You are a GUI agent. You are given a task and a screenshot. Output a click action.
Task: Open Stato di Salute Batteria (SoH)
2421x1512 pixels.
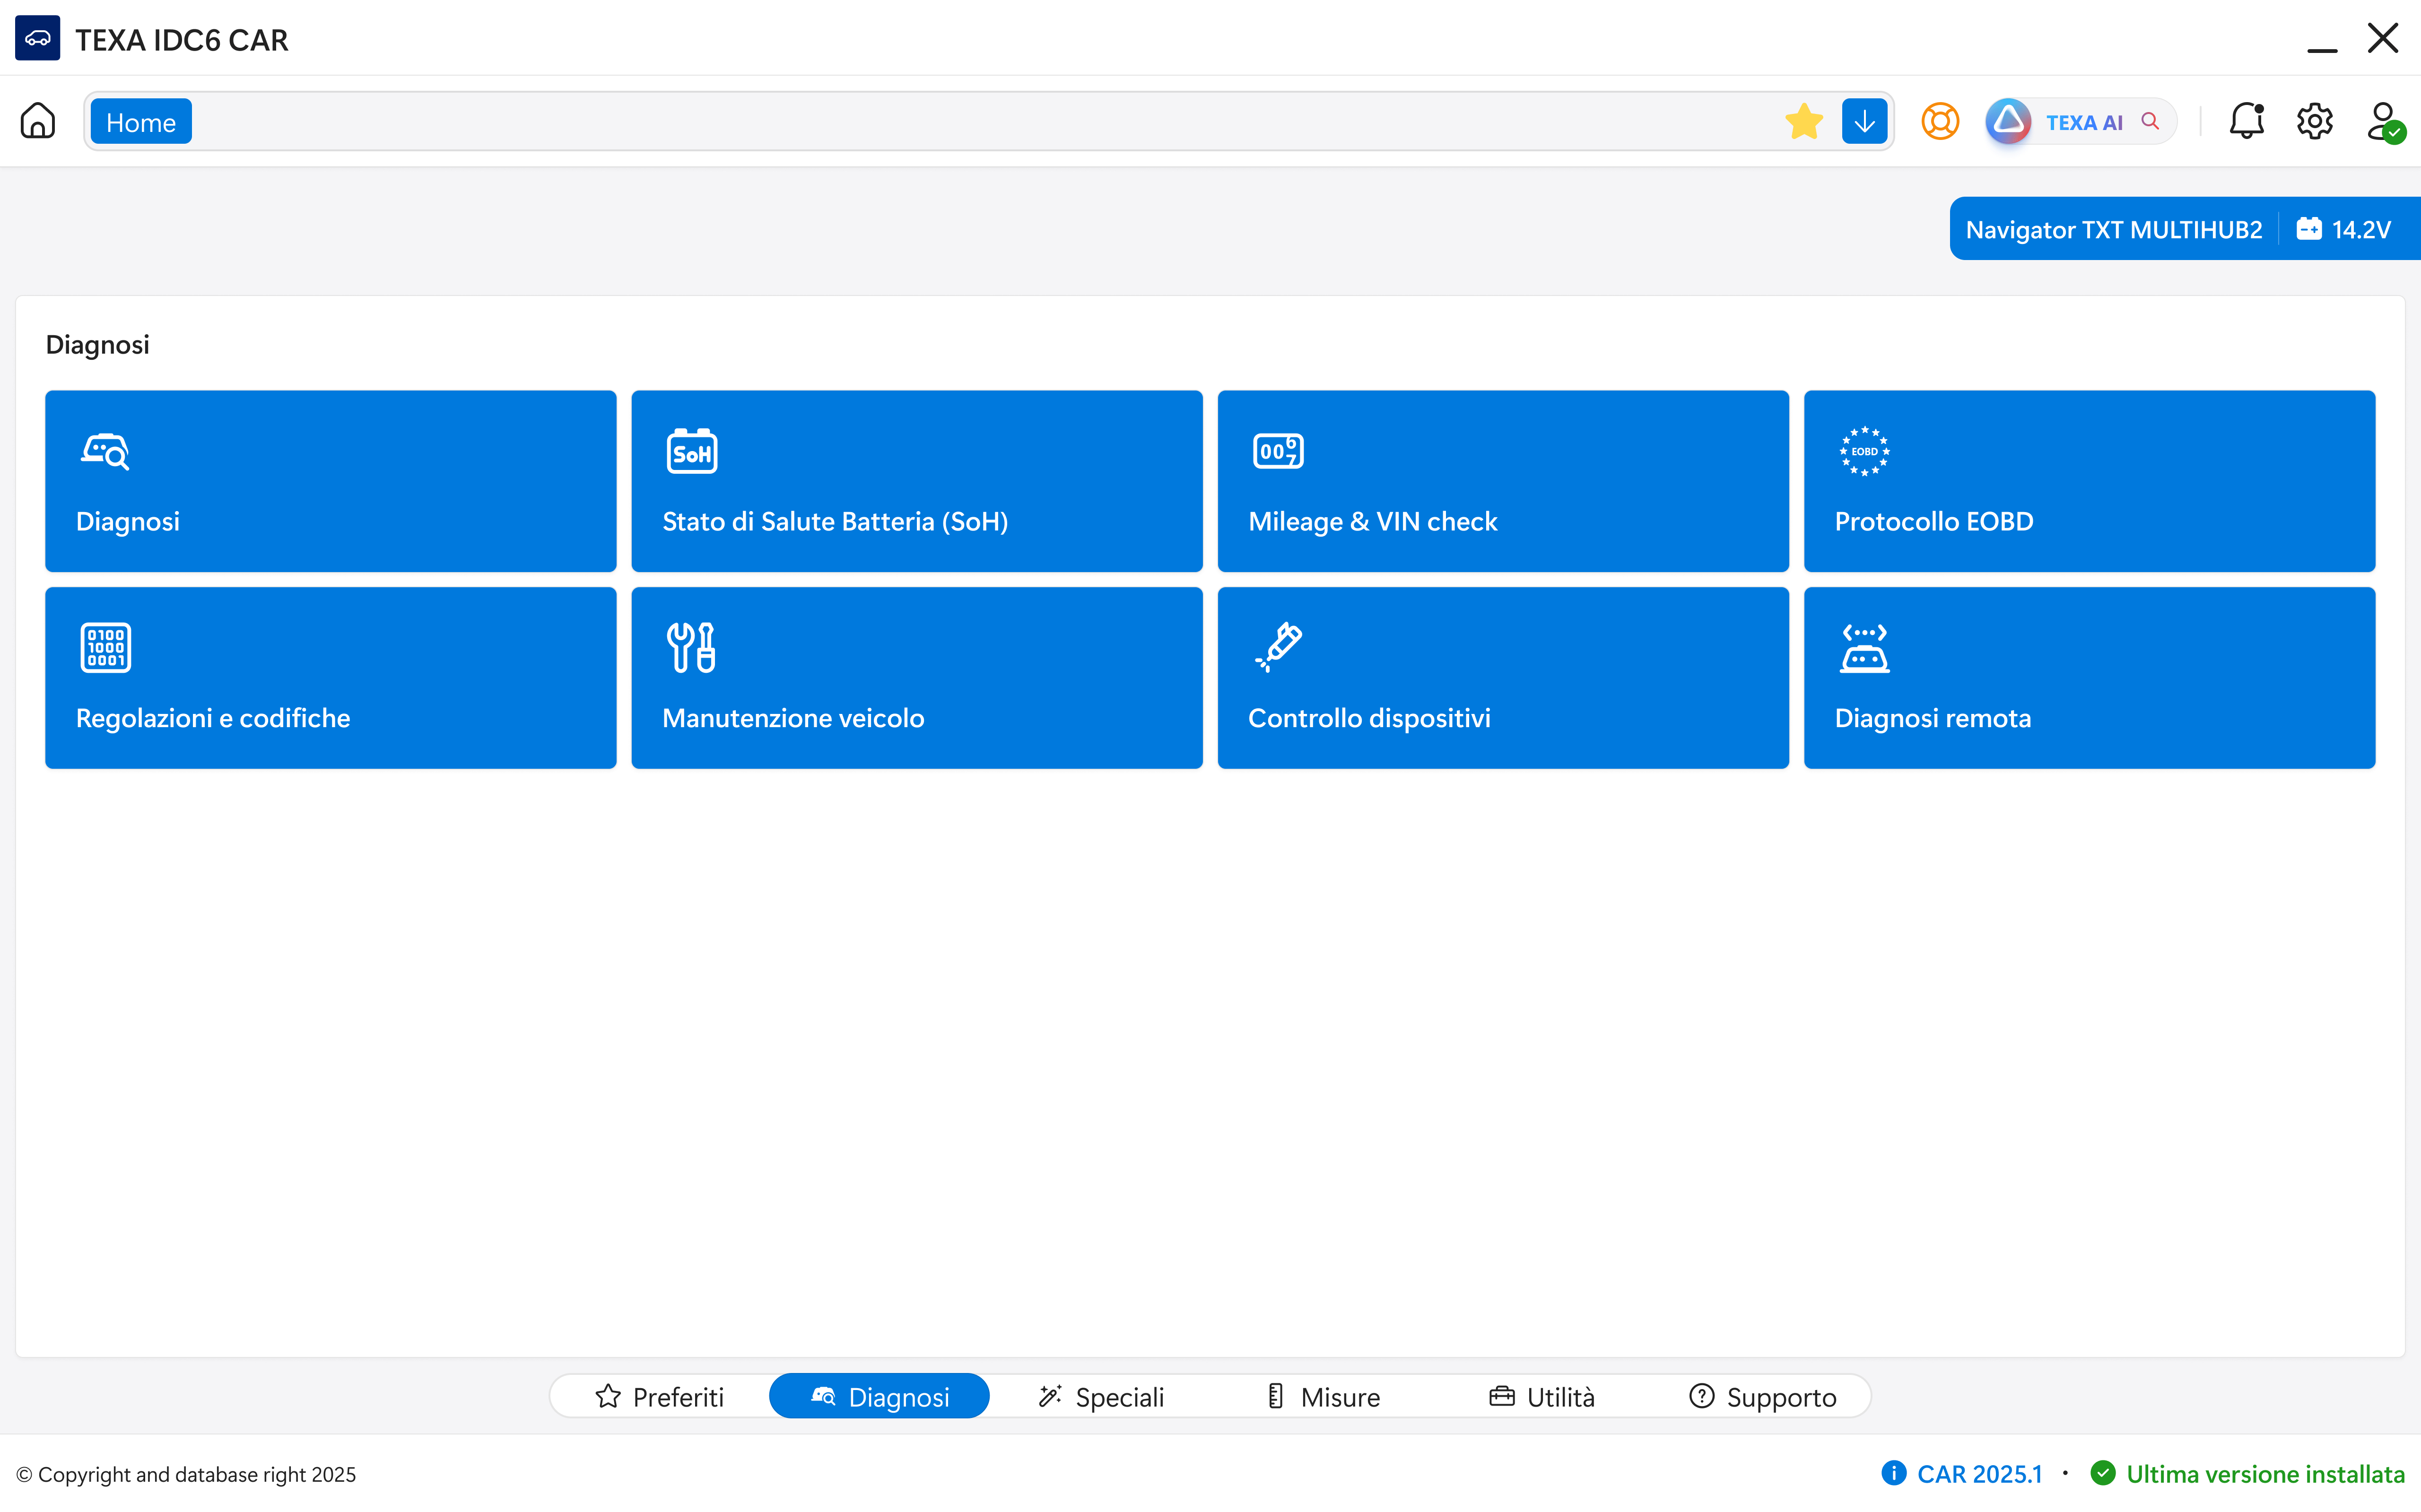point(916,481)
